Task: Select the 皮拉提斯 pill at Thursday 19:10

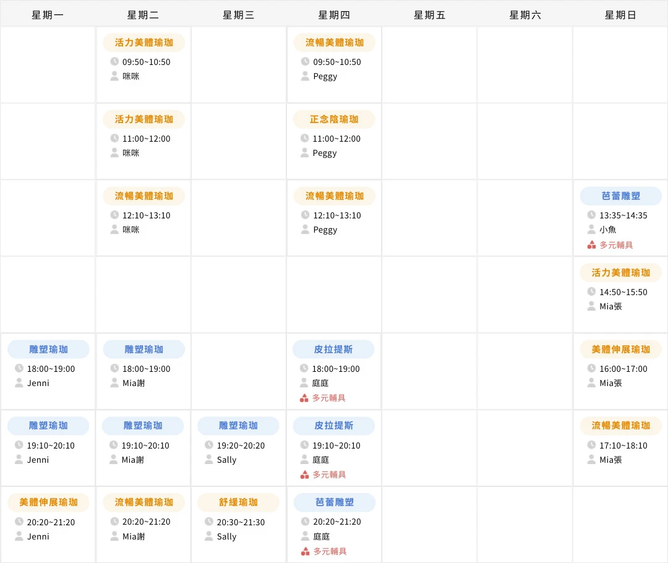Action: point(334,426)
